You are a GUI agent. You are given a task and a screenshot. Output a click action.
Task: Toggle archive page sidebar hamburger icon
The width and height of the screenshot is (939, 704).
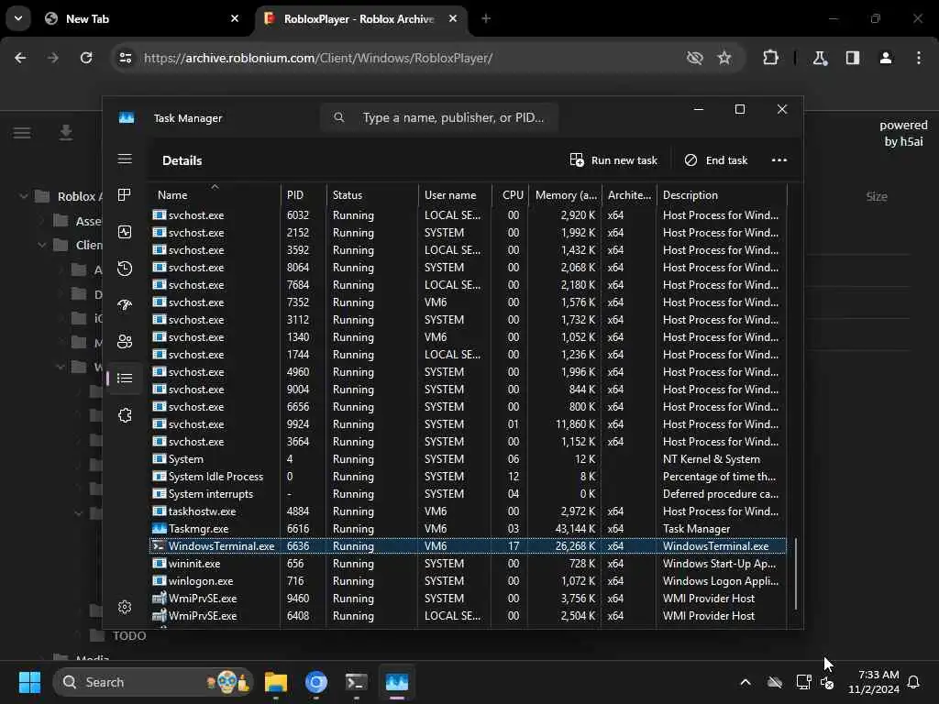pyautogui.click(x=22, y=133)
